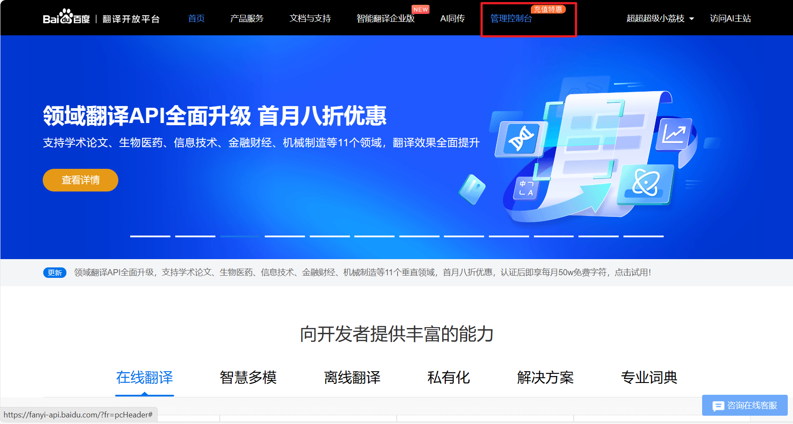Open the 文档与支持 menu
Screen dimensions: 793x424
point(310,18)
